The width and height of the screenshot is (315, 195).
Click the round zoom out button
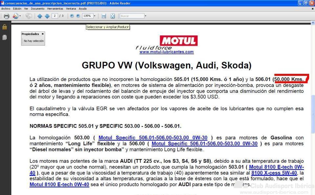coord(72,16)
